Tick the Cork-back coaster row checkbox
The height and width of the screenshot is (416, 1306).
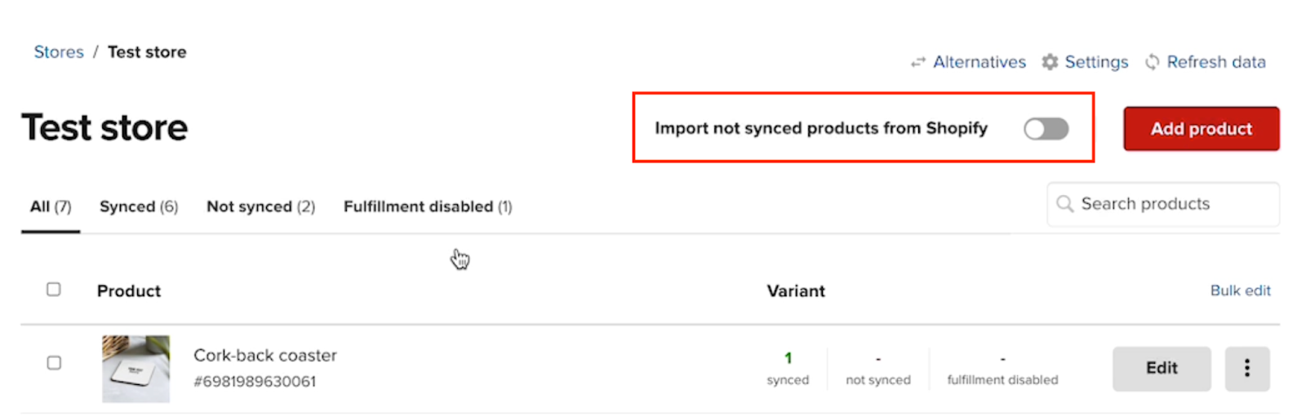tap(54, 363)
